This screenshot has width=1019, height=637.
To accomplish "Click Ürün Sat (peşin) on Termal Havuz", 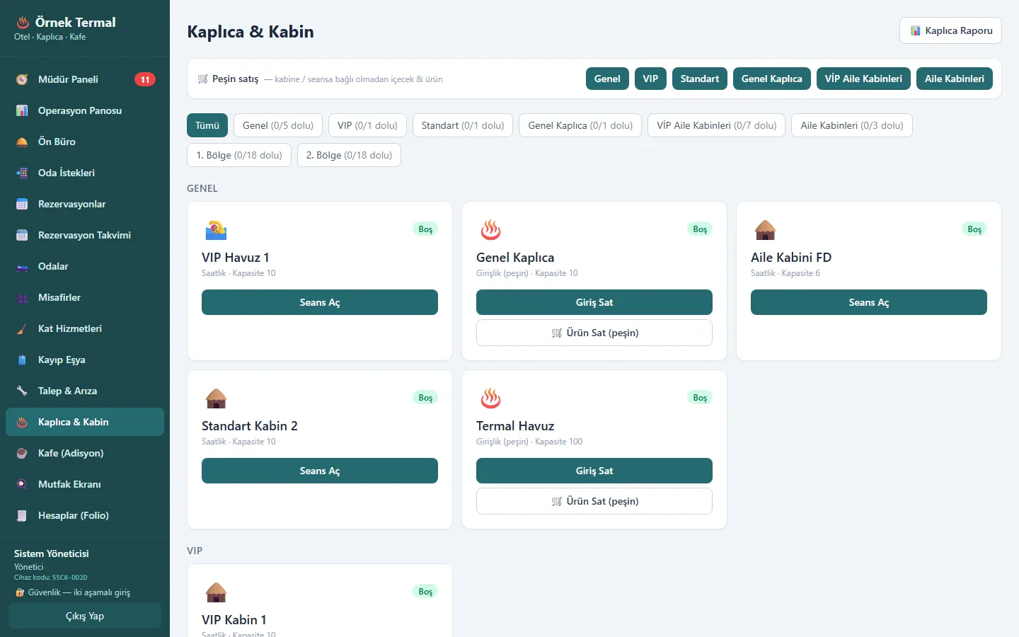I will (x=594, y=501).
